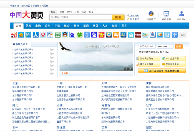The image size is (194, 131).
Task: Click the white-background Baidu paw icon
Action: 72,35
